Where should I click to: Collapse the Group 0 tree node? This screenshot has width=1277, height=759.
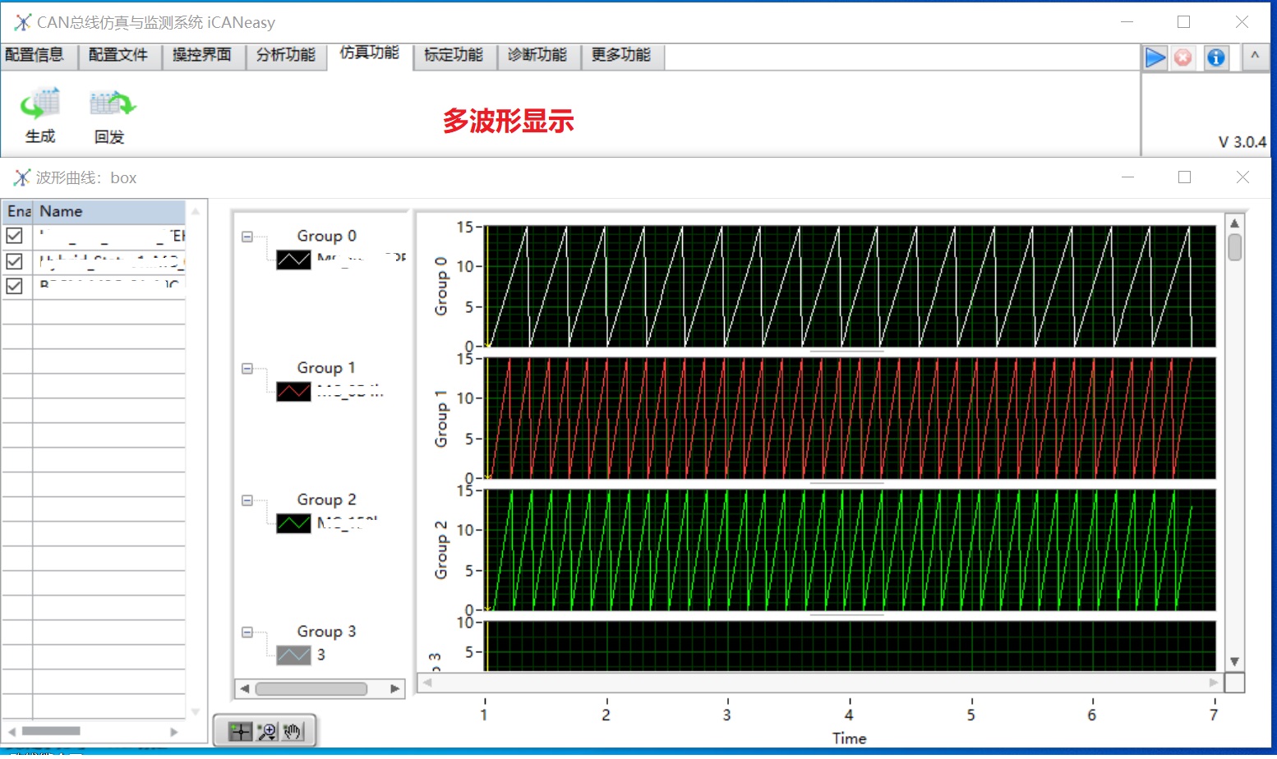point(247,237)
